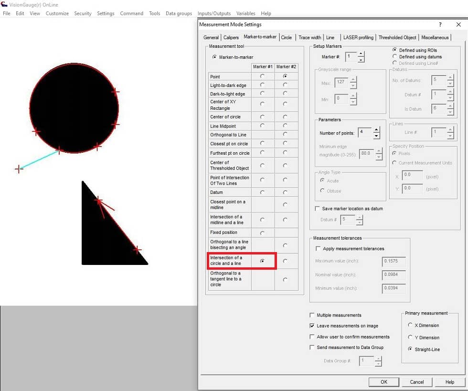Screen dimensions: 468x391
Task: Choose Defined using ROIs option
Action: 394,50
